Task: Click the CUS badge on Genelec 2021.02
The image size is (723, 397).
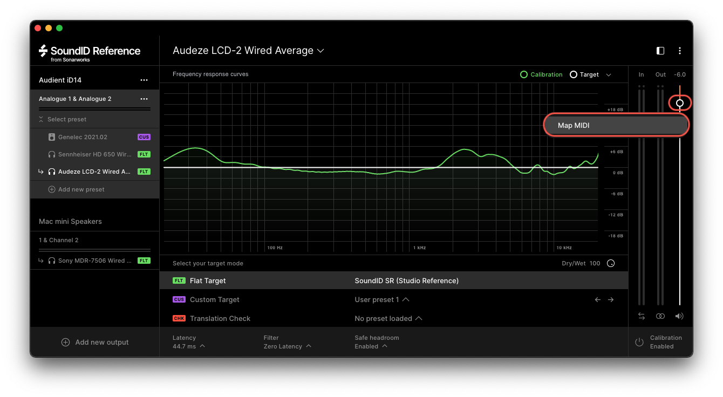Action: (144, 137)
